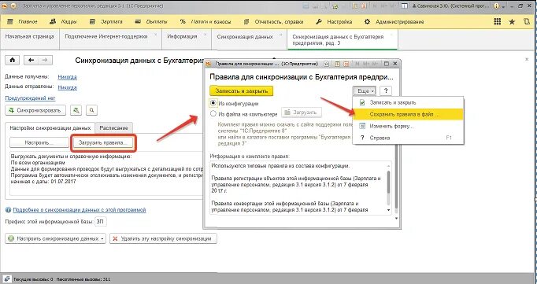Click the save icon in main title bar
The image size is (537, 284).
(305, 6)
